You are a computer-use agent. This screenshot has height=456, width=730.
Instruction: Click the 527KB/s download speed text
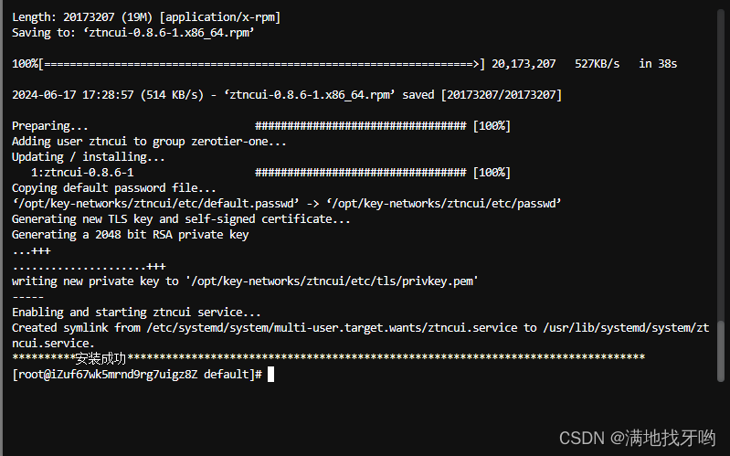[598, 64]
